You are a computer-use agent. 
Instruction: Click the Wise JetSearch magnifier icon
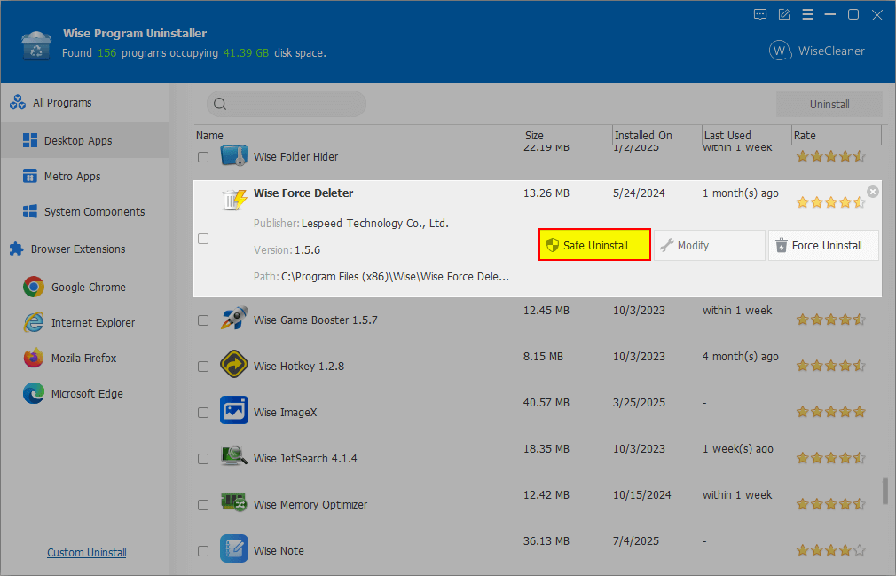coord(233,456)
